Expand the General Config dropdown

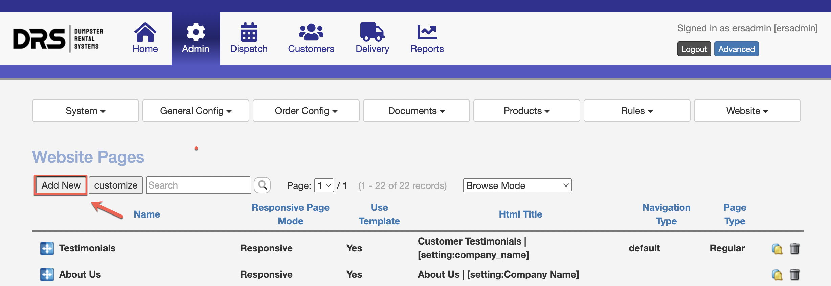point(196,111)
